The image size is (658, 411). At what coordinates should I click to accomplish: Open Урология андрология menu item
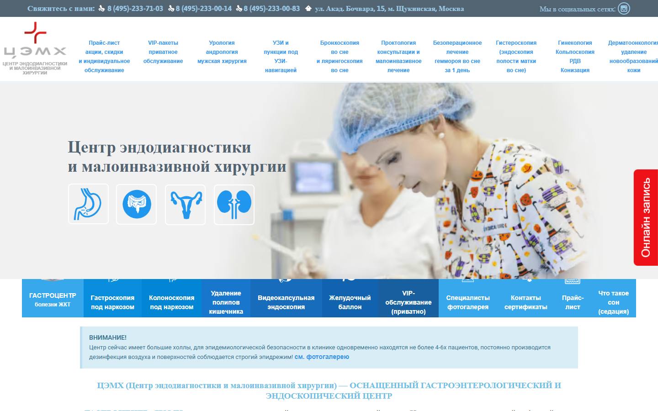coord(222,52)
